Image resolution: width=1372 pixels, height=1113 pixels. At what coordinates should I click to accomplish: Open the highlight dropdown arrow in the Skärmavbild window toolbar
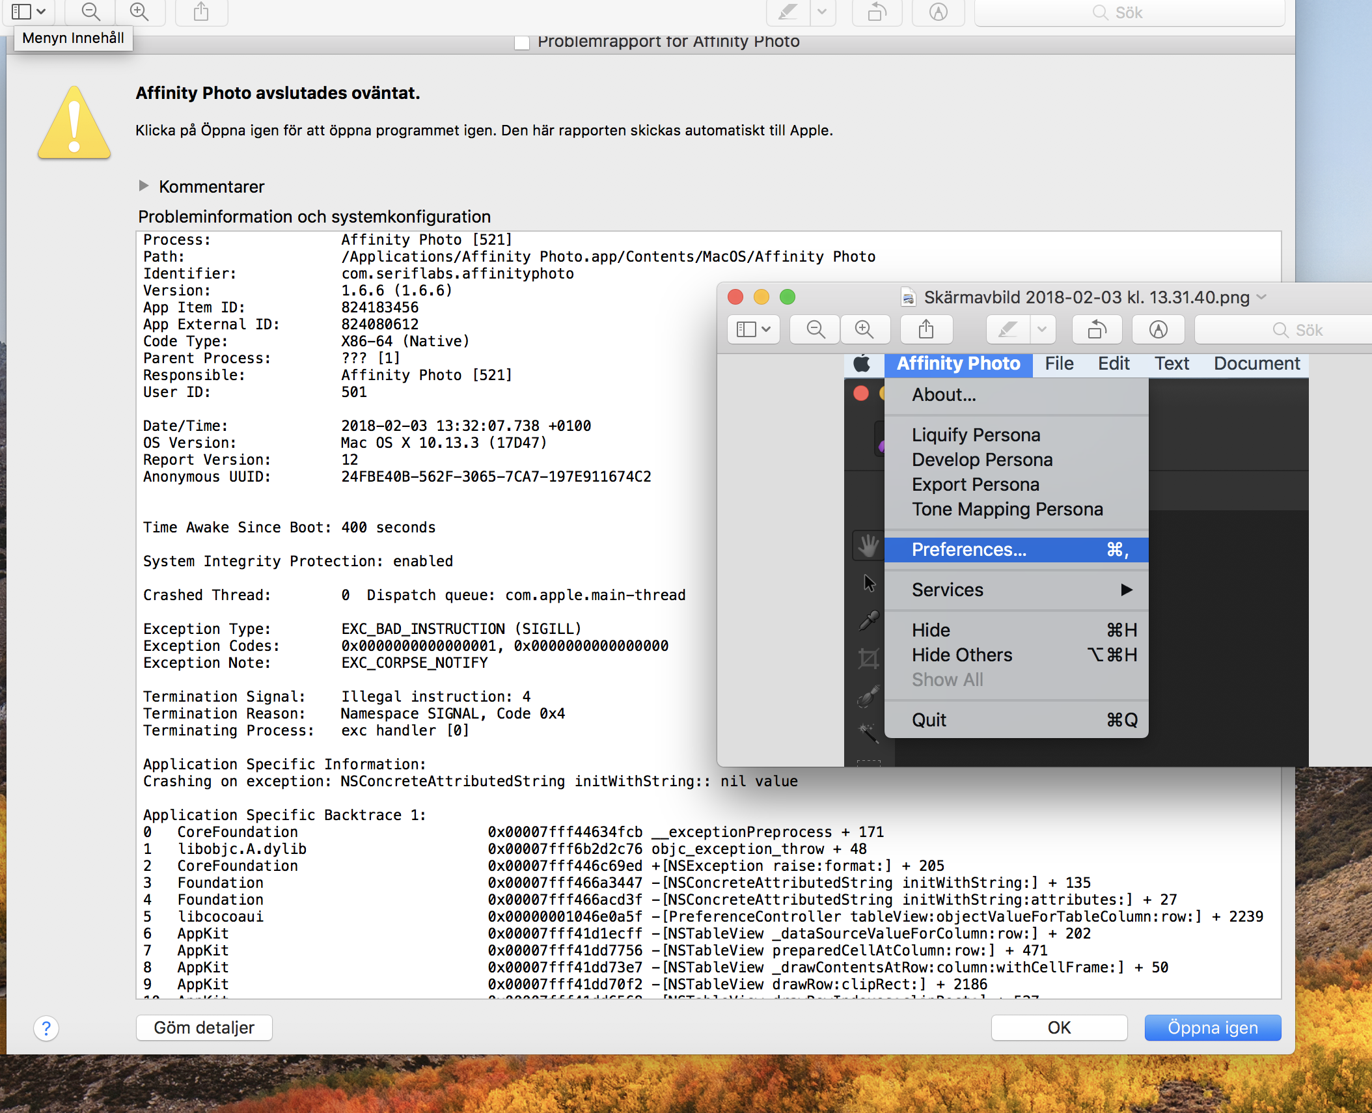(x=1043, y=329)
